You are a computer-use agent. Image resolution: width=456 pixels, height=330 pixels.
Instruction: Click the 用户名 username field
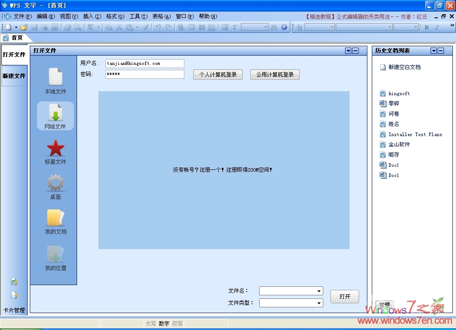point(145,63)
